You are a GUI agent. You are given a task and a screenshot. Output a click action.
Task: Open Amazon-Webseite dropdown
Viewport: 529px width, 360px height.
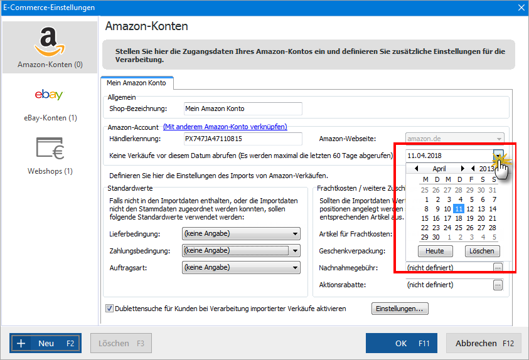[454, 139]
